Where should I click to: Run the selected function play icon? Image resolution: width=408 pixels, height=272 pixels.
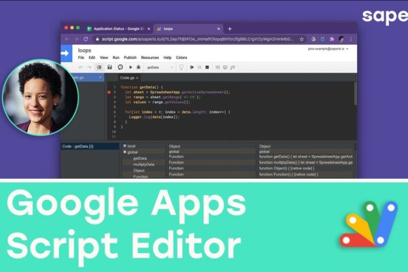tap(131, 67)
